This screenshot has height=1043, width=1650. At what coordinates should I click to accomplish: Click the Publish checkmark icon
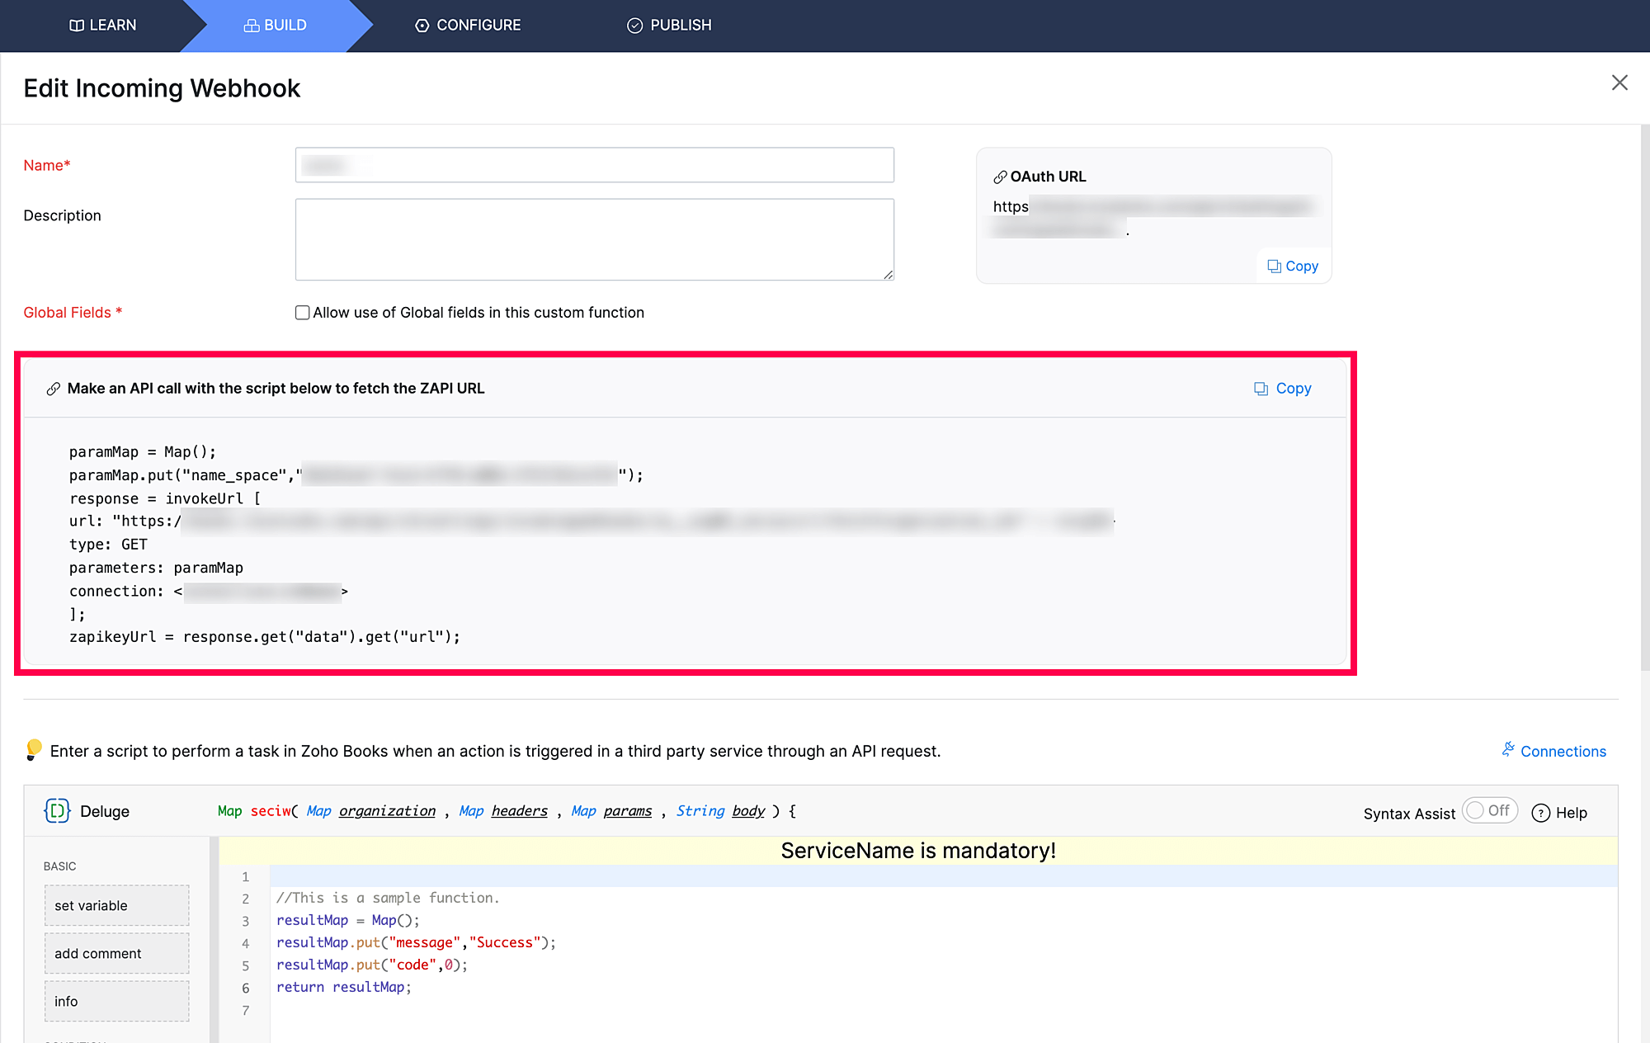coord(634,25)
